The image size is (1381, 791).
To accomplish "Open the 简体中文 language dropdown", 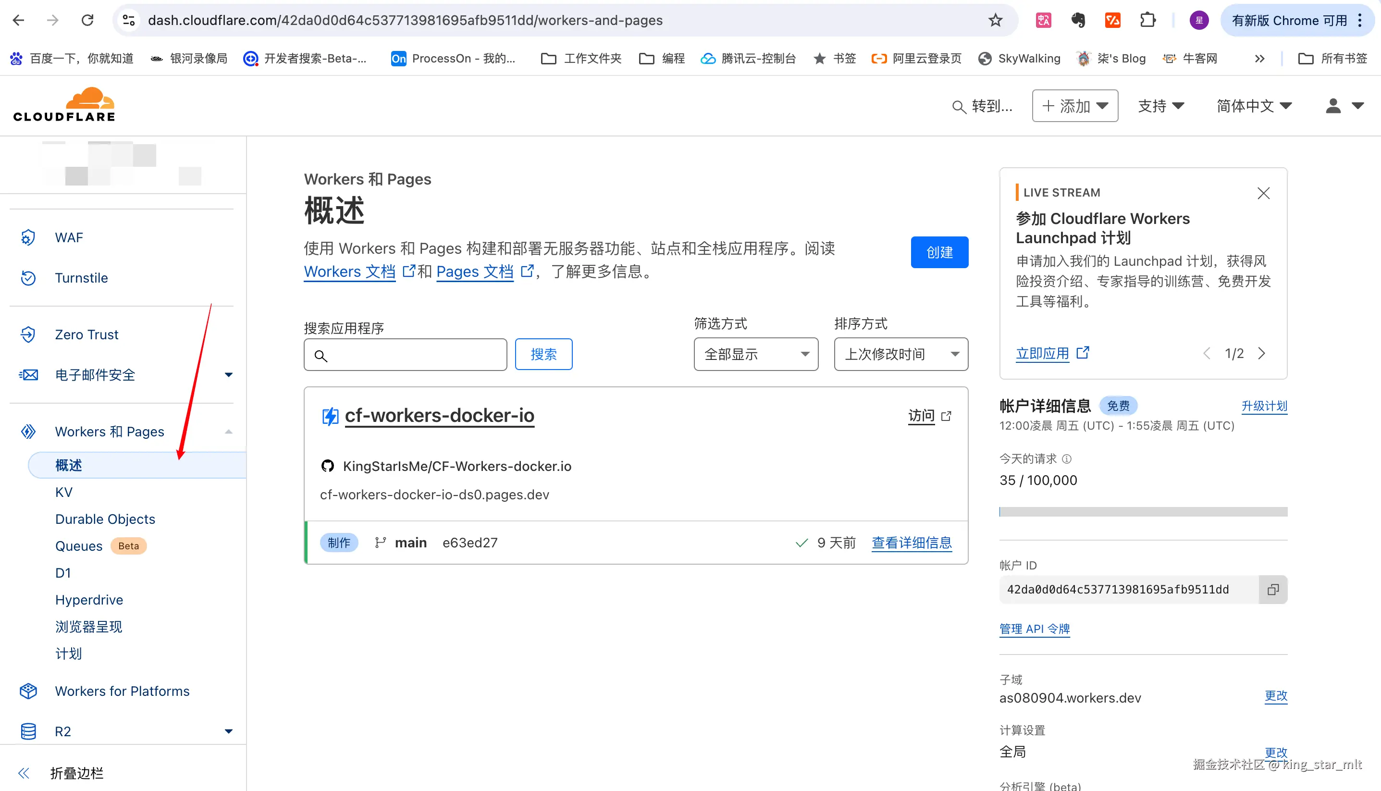I will click(1254, 106).
